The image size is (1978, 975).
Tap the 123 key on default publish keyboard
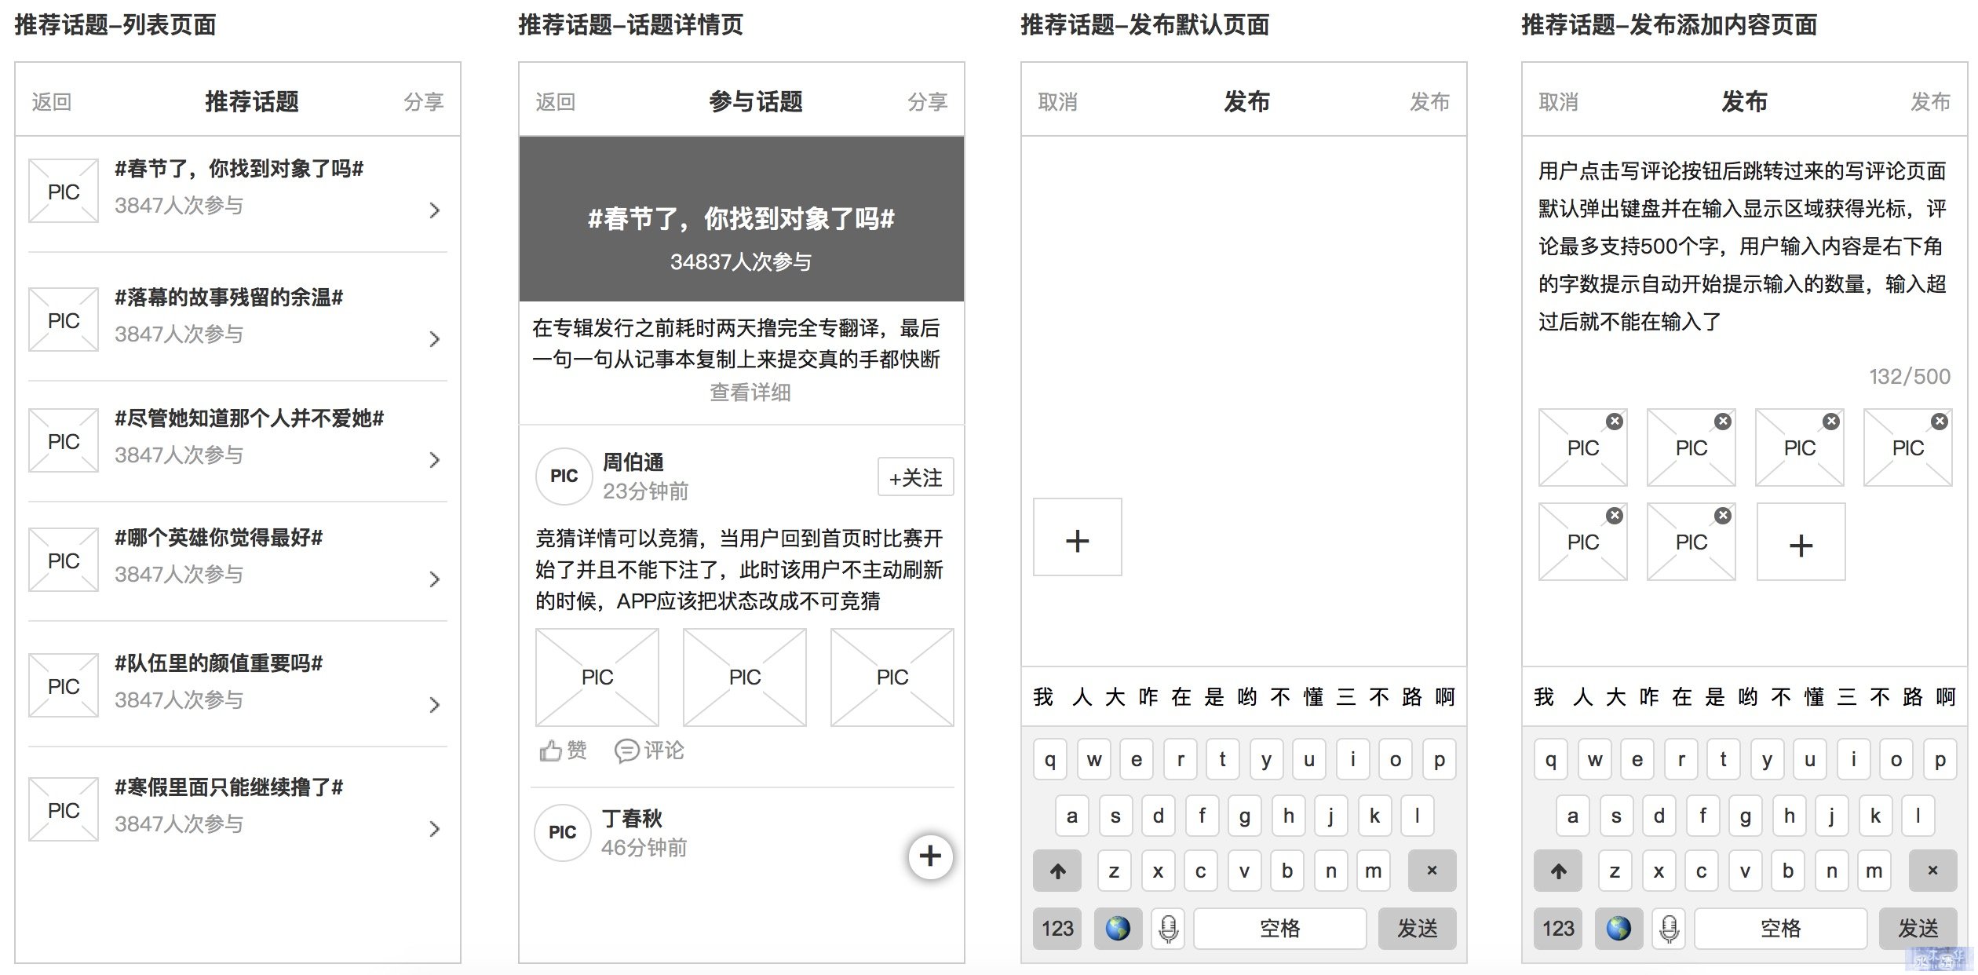click(x=1057, y=929)
